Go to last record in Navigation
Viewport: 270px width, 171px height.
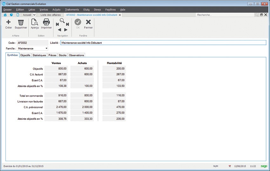(x=67, y=24)
